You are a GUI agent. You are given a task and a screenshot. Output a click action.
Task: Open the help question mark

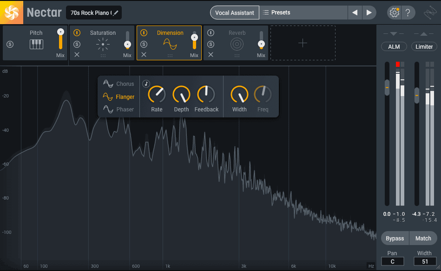coord(408,13)
